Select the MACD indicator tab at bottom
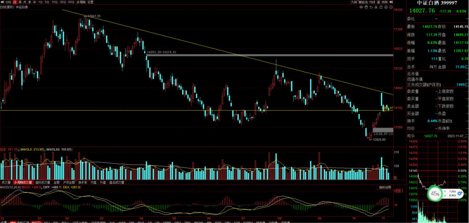The width and height of the screenshot is (469, 223). coord(36,222)
